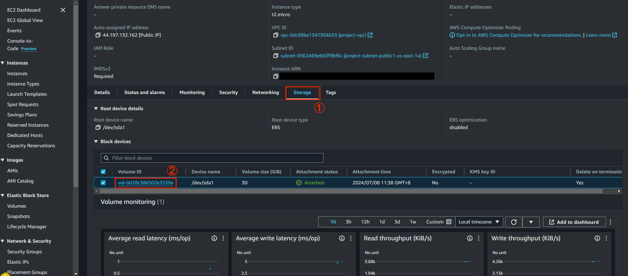Select the 1w time range
The width and height of the screenshot is (628, 276).
point(413,222)
